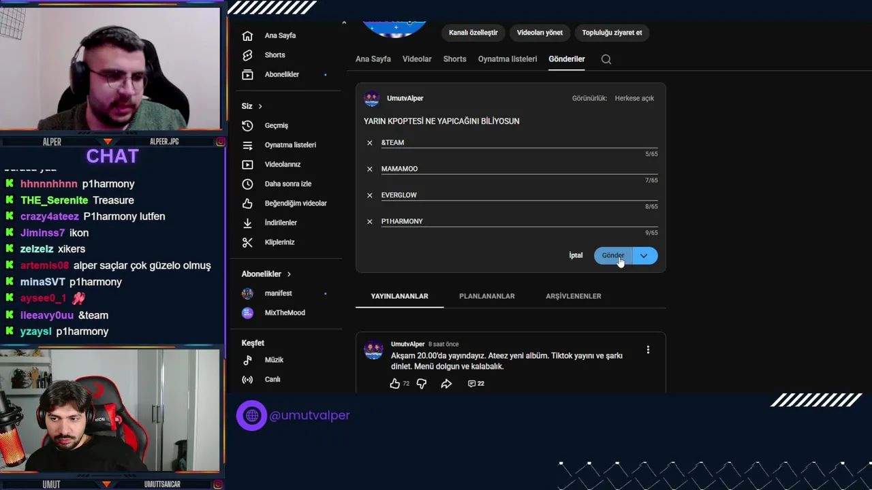The width and height of the screenshot is (872, 490).
Task: Like the published post
Action: pos(395,384)
